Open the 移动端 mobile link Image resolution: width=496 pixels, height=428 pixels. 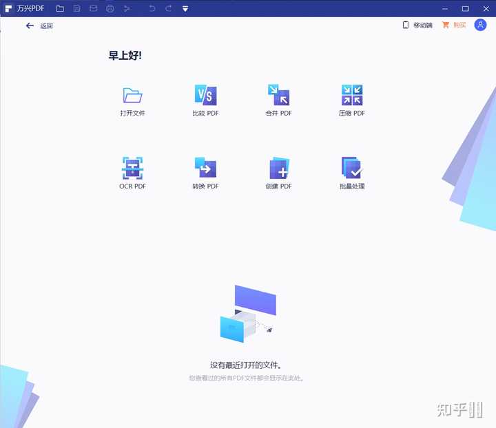click(x=417, y=25)
